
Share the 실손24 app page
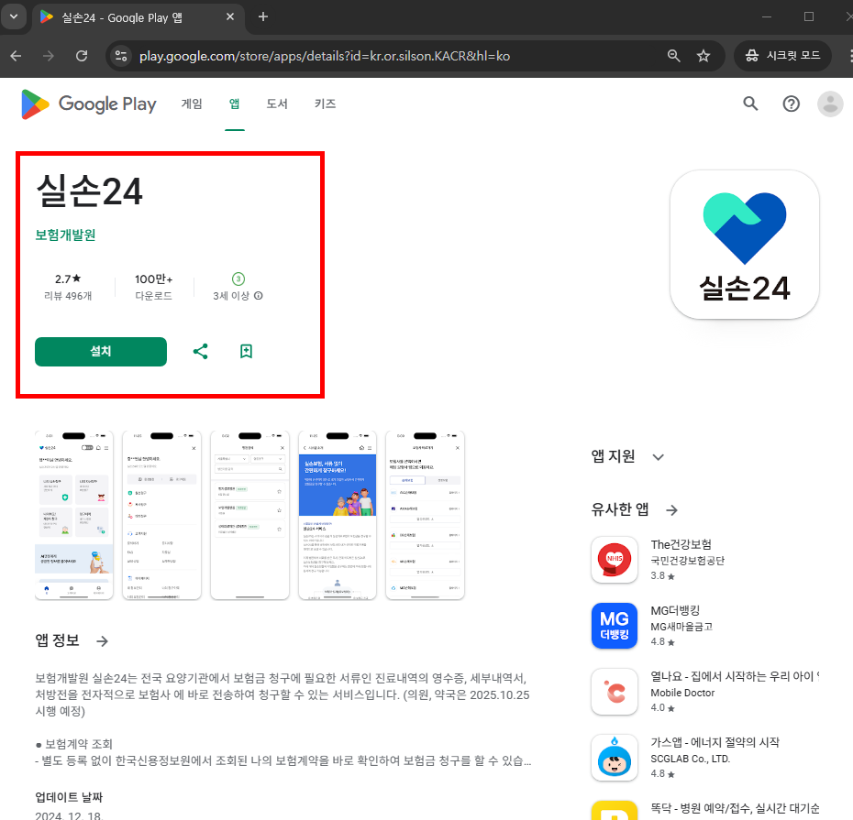[200, 351]
